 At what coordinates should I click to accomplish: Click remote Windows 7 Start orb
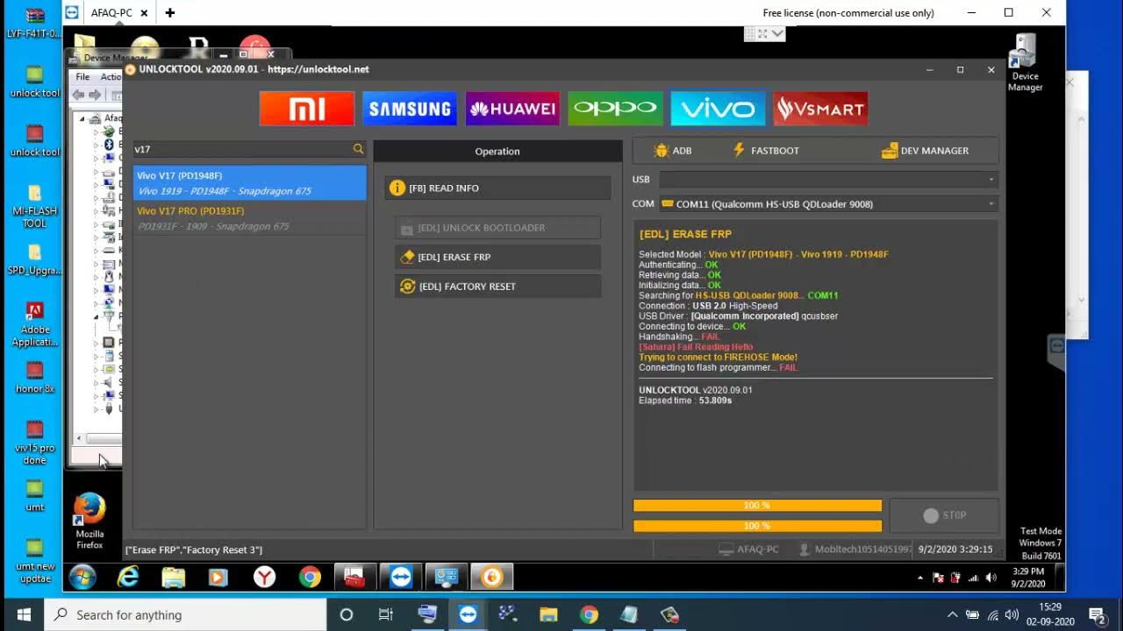pos(82,577)
